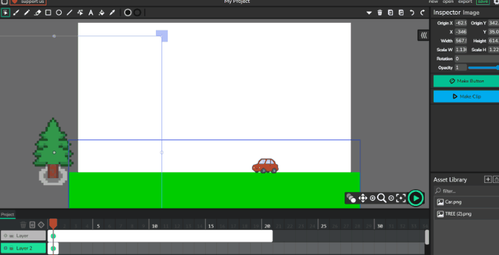Edit the Y position field
The width and height of the screenshot is (499, 255).
(493, 32)
